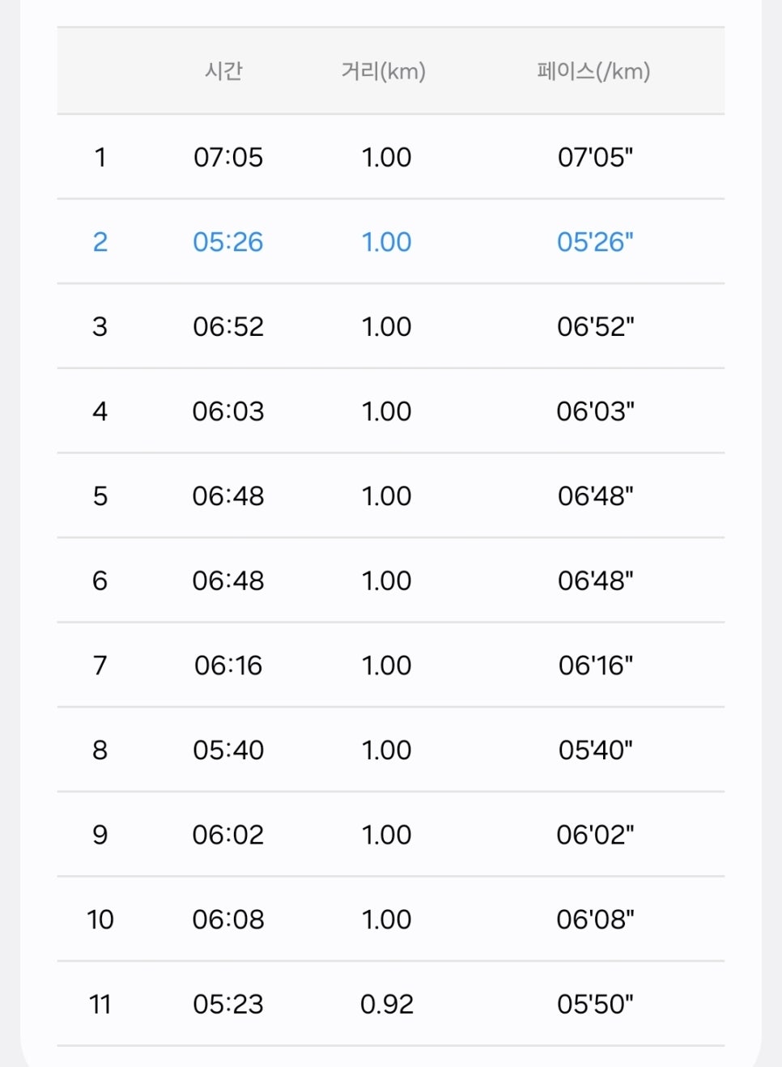Select lap 9 pace 06'02"

tap(595, 835)
